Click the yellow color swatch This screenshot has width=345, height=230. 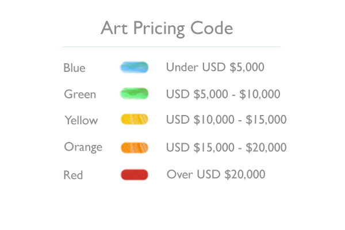(x=135, y=119)
